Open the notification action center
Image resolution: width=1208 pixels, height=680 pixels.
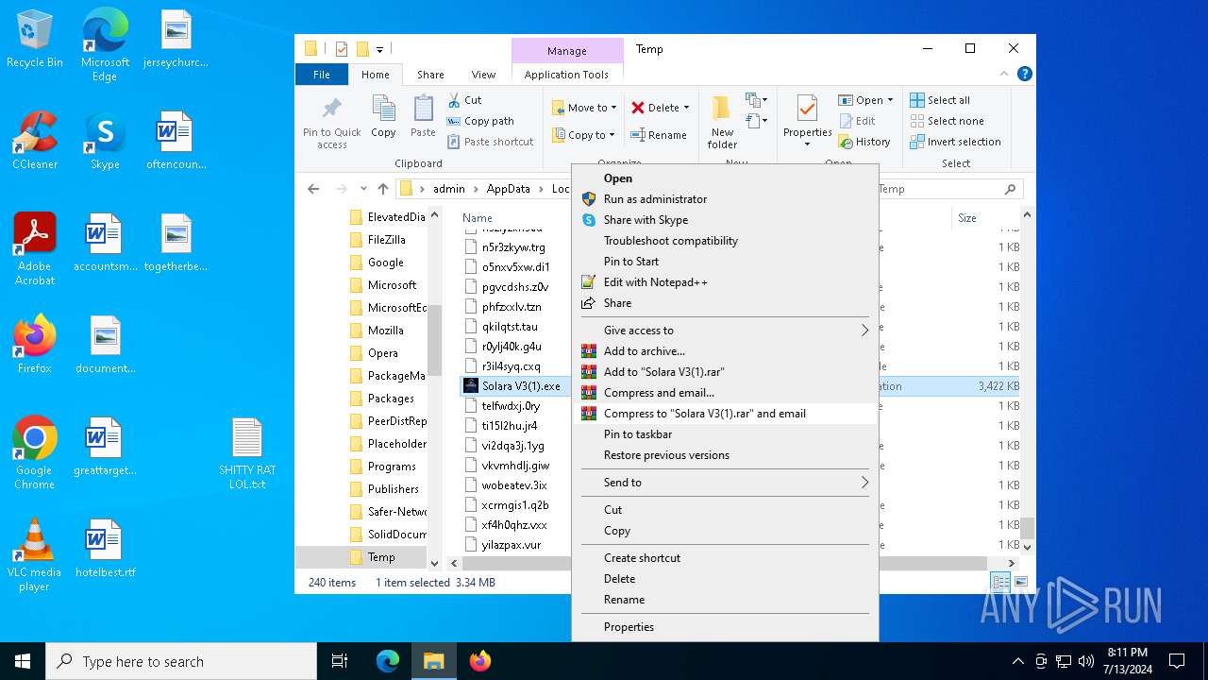[1177, 661]
